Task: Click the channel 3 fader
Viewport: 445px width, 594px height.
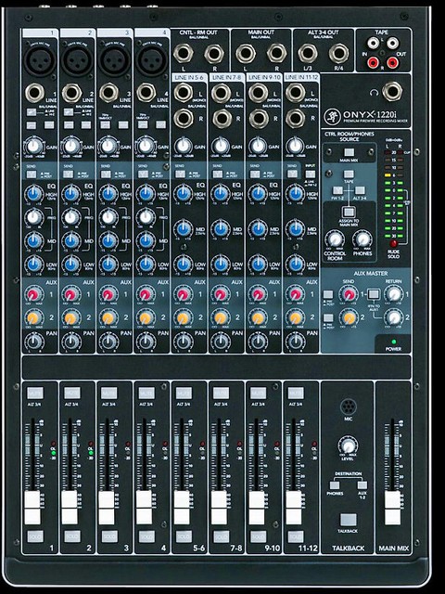Action: [107, 508]
